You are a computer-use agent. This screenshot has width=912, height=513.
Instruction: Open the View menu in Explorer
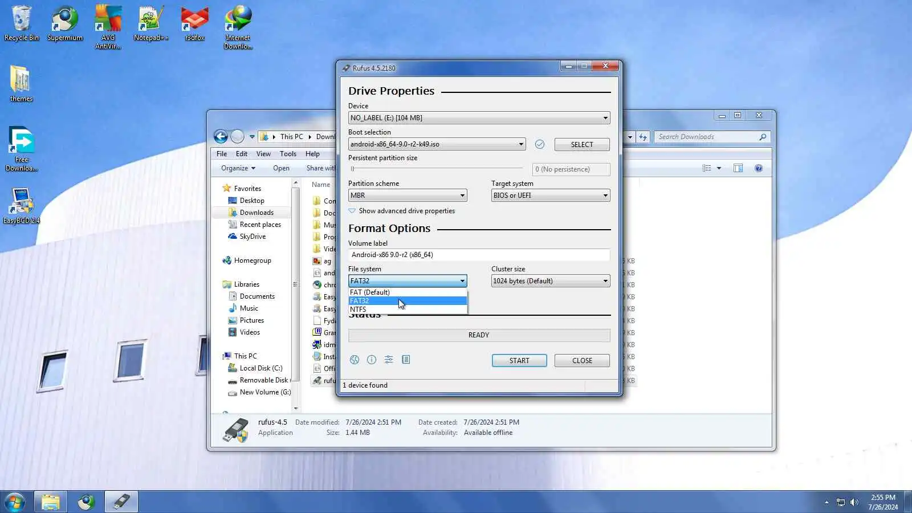tap(263, 154)
